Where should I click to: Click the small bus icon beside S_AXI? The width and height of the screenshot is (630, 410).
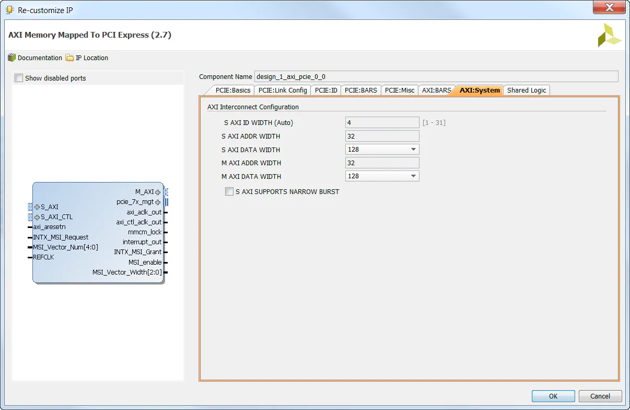pyautogui.click(x=30, y=207)
